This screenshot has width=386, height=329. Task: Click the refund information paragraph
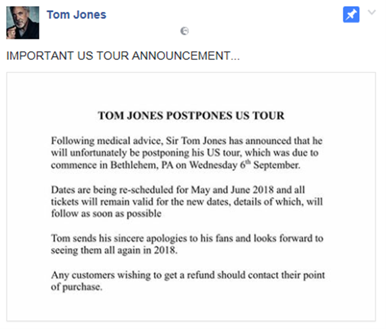188,281
